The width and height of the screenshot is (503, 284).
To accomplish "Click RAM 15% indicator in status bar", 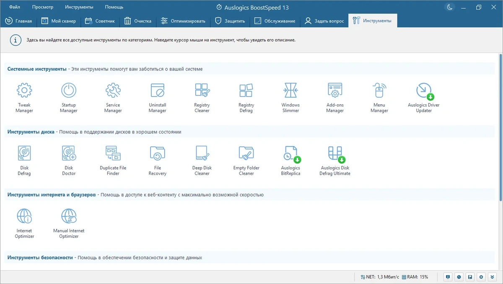I will [x=415, y=277].
